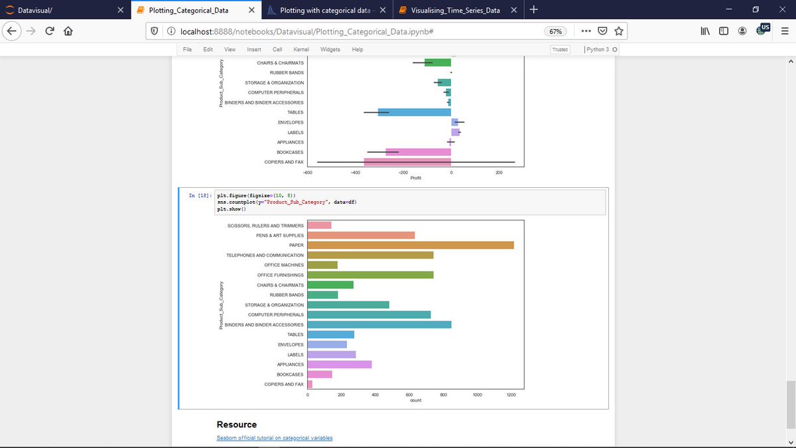Click the Firefox account icon

coord(742,31)
